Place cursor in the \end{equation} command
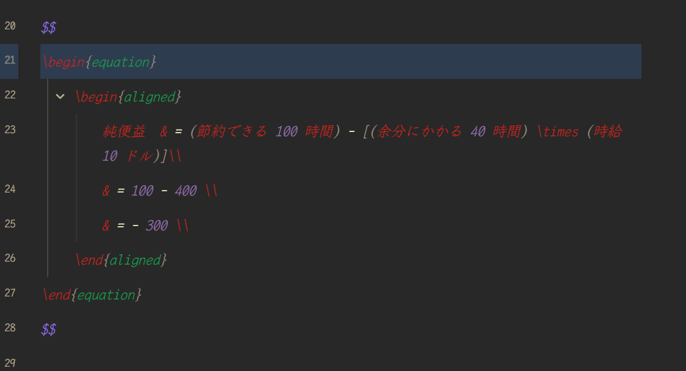This screenshot has height=371, width=686. coord(92,294)
